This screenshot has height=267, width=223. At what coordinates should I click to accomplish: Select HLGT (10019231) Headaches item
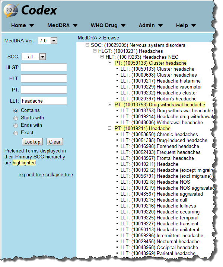130,51
